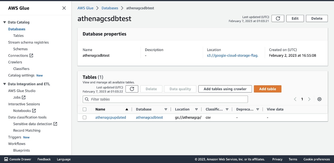Check the athenagcpupdated row checkbox

click(85, 117)
